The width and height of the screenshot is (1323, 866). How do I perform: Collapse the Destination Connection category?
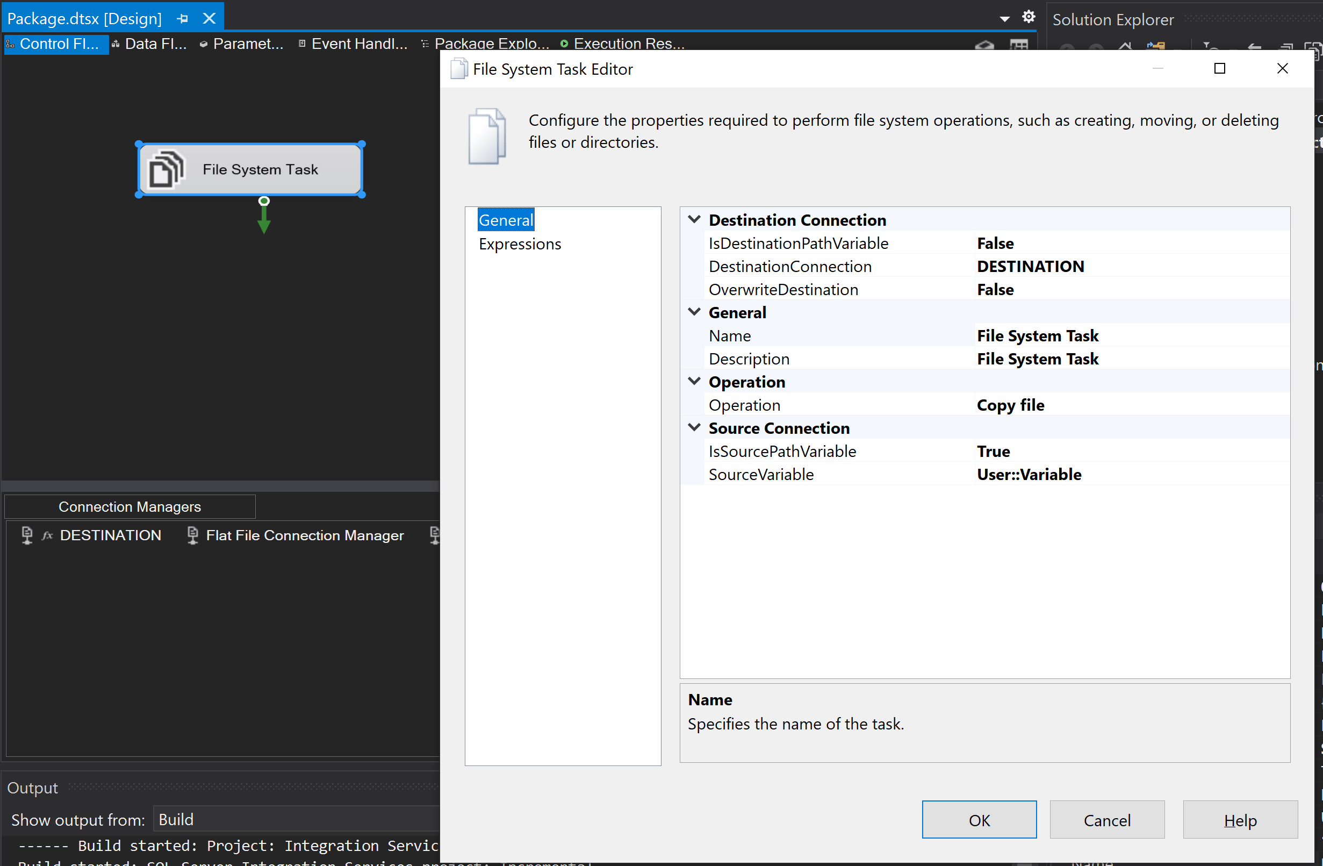click(x=694, y=220)
